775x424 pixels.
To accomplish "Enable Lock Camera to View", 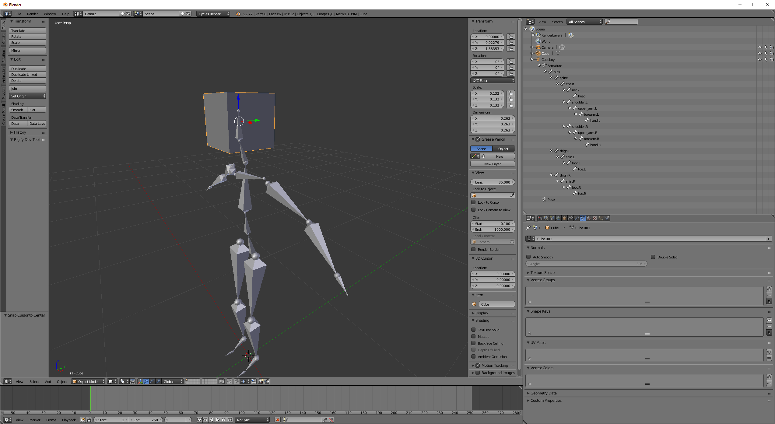I will click(x=473, y=210).
